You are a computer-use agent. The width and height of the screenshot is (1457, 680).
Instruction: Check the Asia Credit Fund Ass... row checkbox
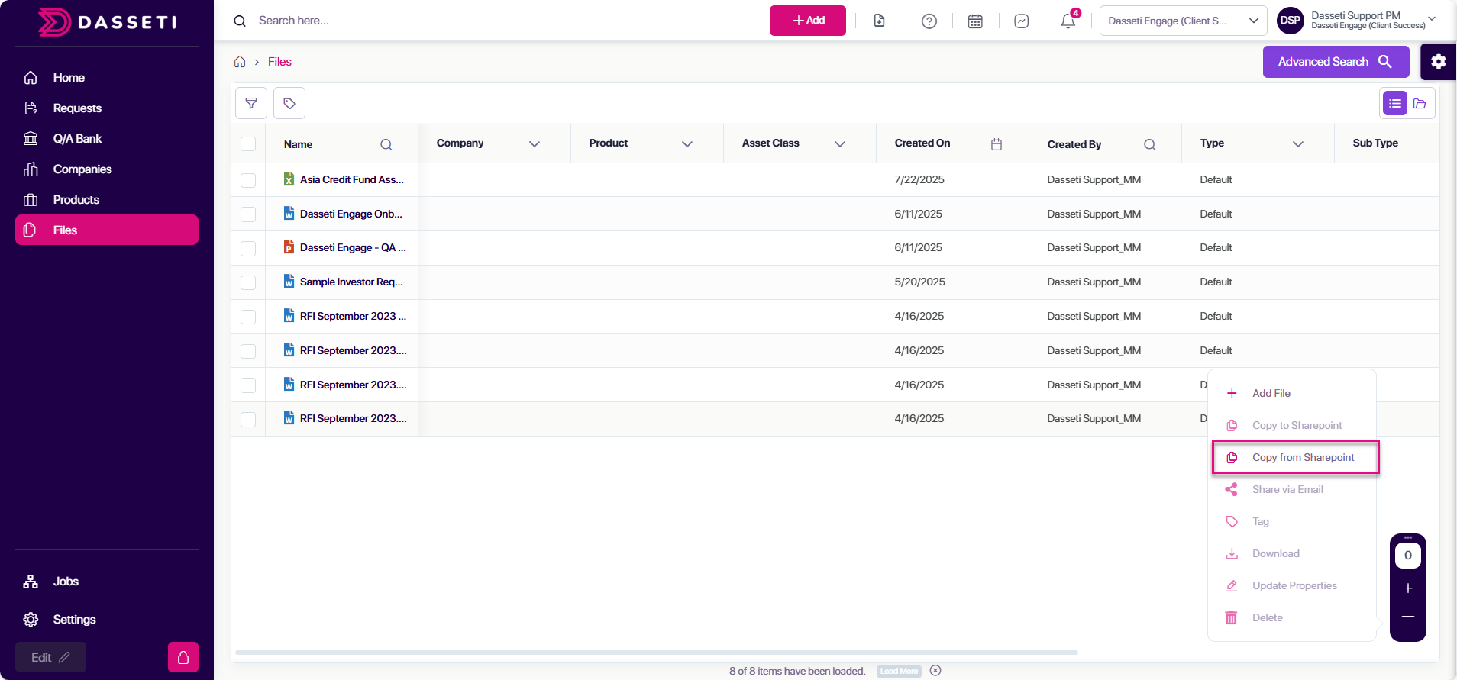pyautogui.click(x=248, y=180)
